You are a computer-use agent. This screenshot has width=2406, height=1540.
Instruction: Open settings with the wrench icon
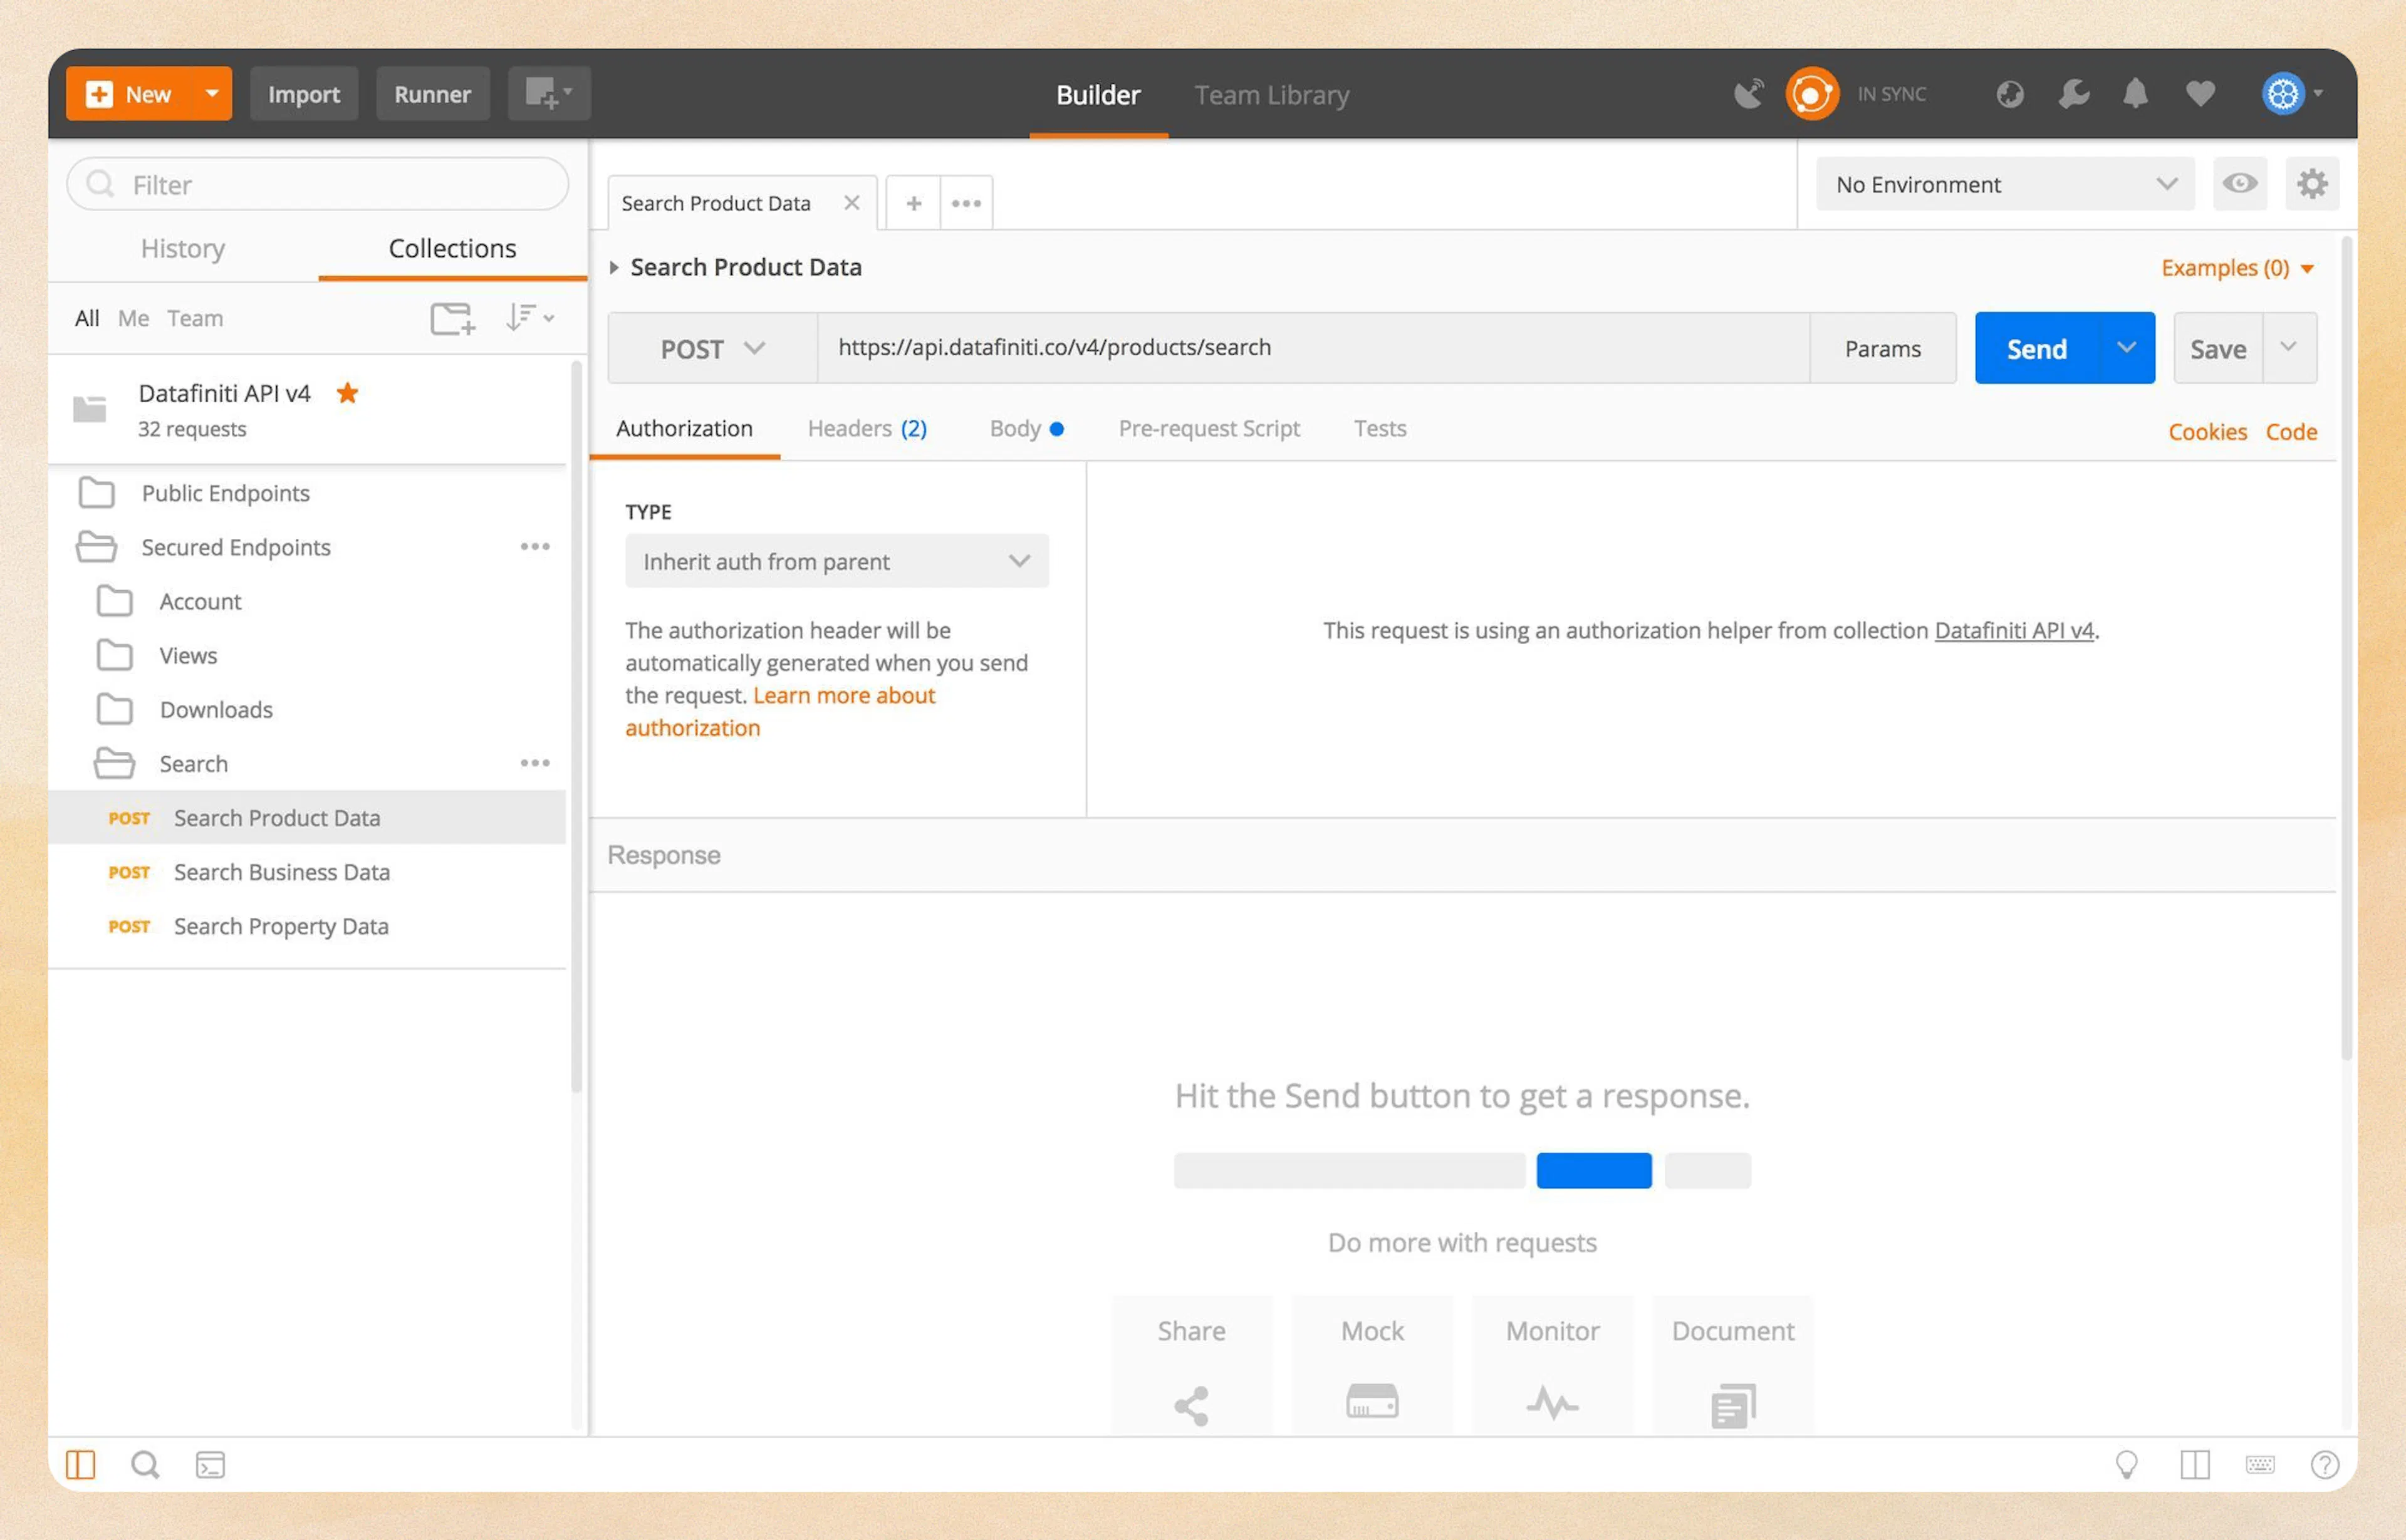click(2073, 93)
